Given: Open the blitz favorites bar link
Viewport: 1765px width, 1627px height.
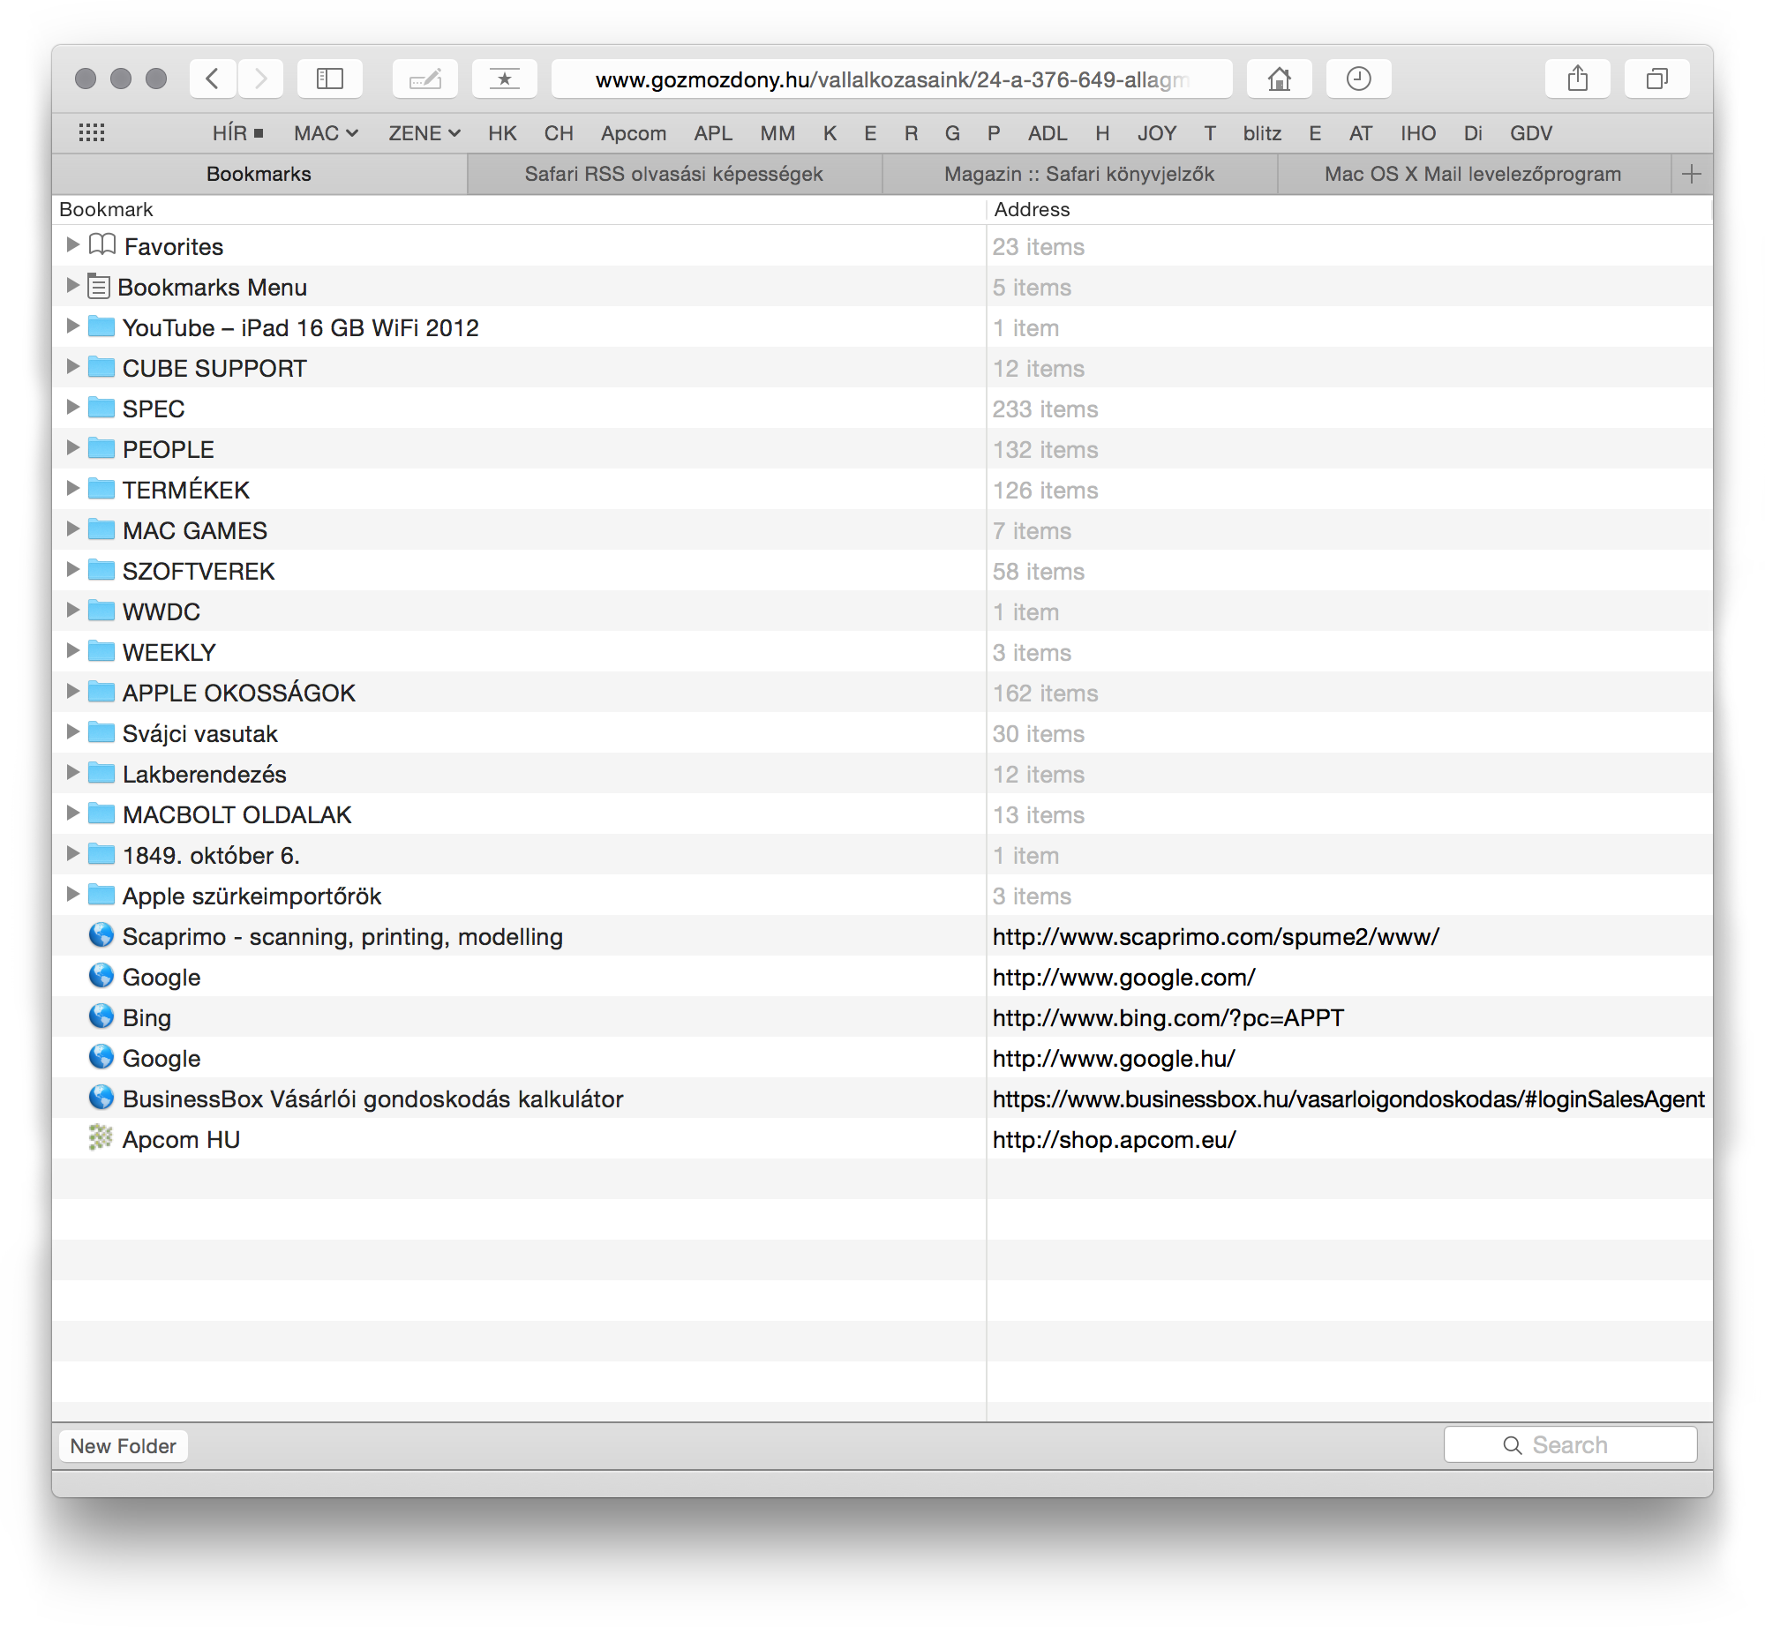Looking at the screenshot, I should [x=1262, y=133].
